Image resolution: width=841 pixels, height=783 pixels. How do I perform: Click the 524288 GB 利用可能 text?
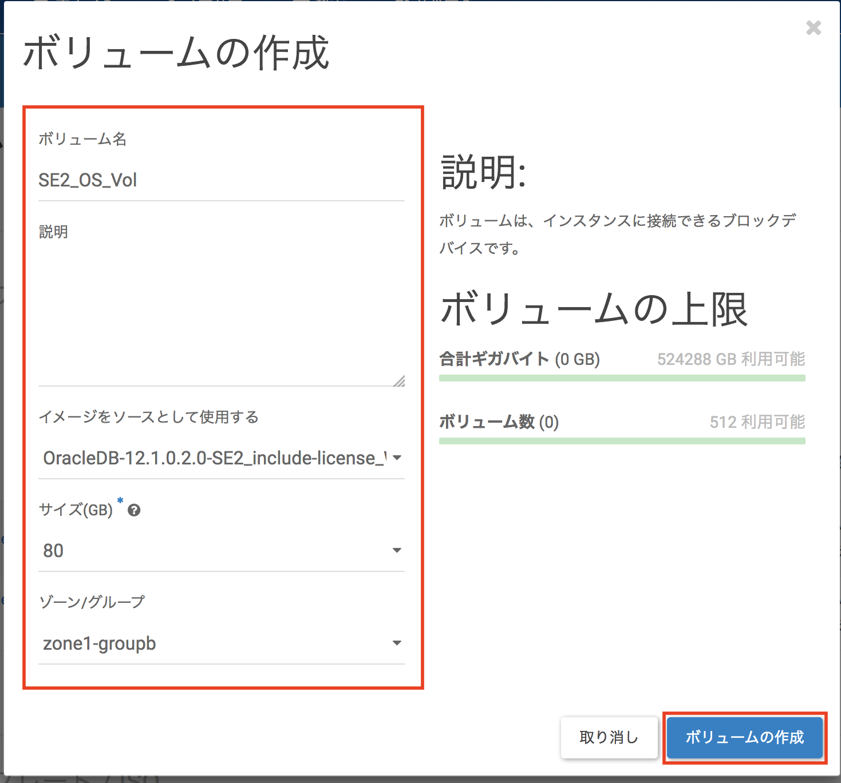731,359
